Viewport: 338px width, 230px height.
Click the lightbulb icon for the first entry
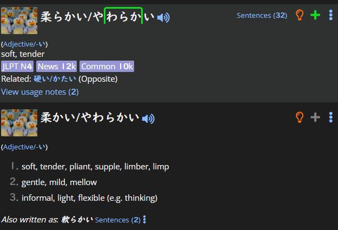click(x=300, y=15)
